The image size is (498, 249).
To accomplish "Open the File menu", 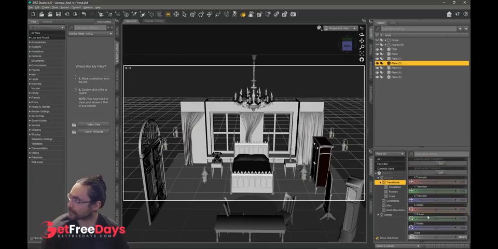I will coord(31,7).
